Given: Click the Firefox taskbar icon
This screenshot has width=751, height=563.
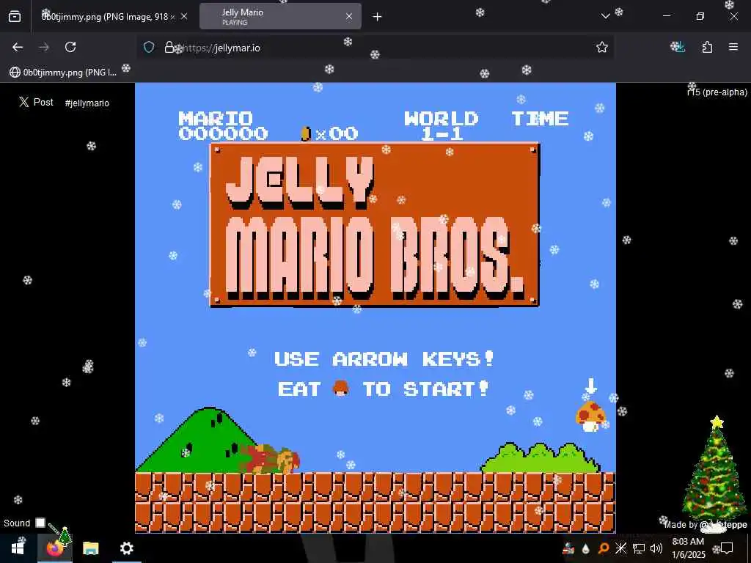Looking at the screenshot, I should point(54,548).
